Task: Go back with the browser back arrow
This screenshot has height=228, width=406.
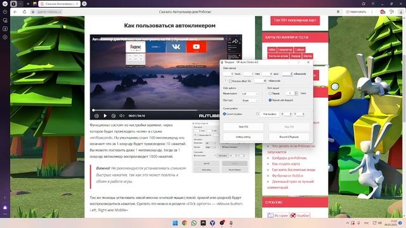Action: [15, 12]
